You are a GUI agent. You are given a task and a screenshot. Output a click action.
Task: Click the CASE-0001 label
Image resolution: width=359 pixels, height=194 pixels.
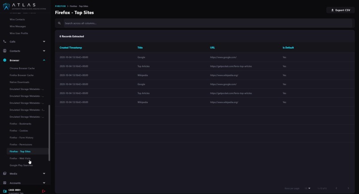[14, 190]
